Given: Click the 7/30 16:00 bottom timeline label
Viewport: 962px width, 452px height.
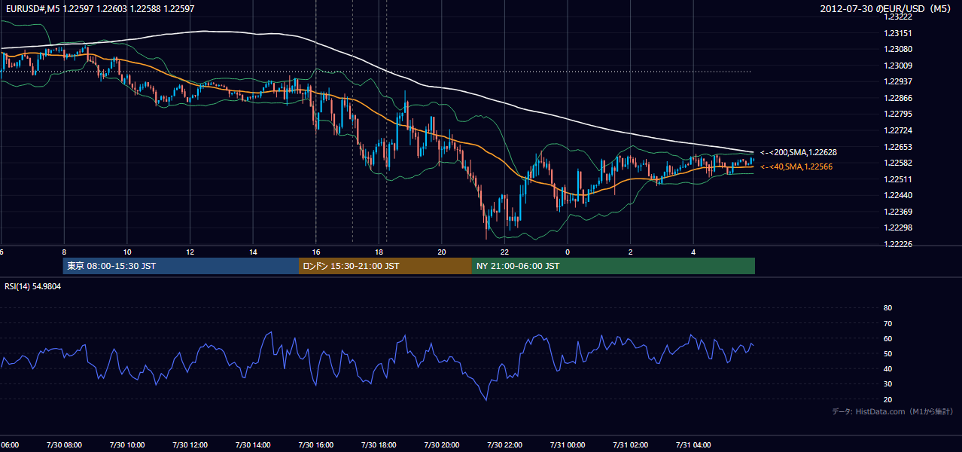Looking at the screenshot, I should tap(315, 444).
